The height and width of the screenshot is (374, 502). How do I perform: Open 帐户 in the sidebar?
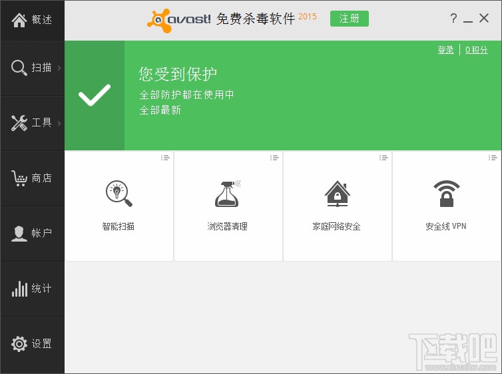(x=42, y=233)
